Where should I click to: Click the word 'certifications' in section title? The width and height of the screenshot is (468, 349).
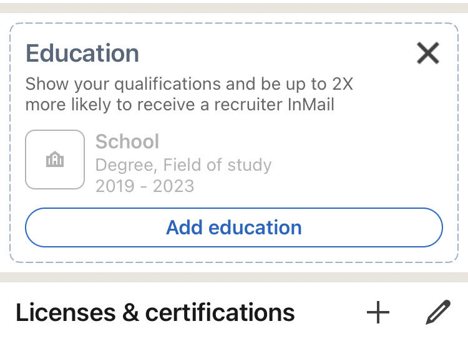point(220,312)
